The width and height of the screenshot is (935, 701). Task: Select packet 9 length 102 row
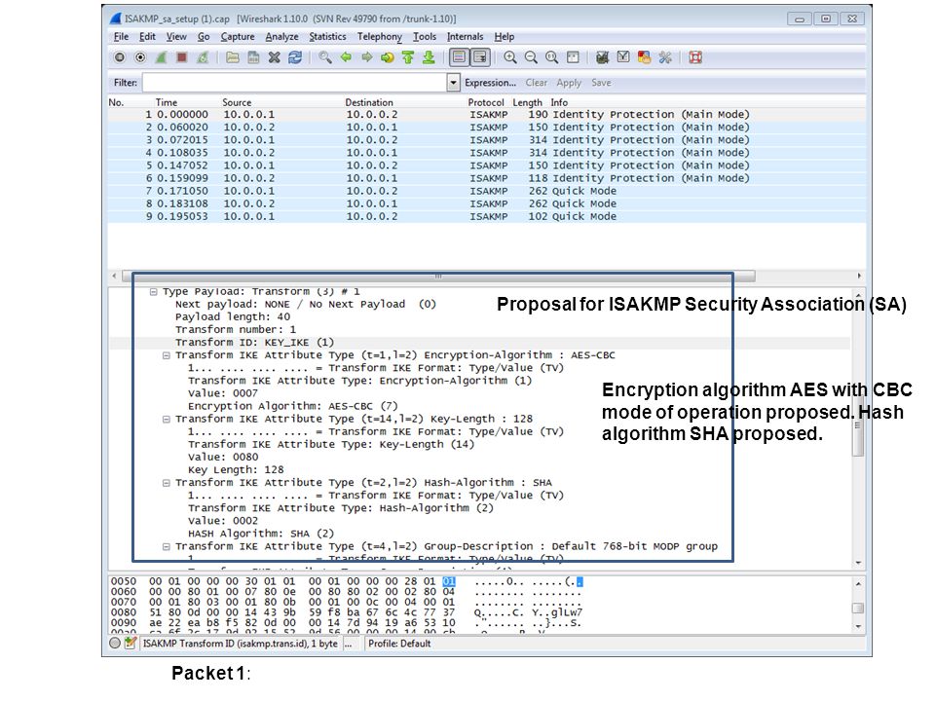(x=487, y=216)
